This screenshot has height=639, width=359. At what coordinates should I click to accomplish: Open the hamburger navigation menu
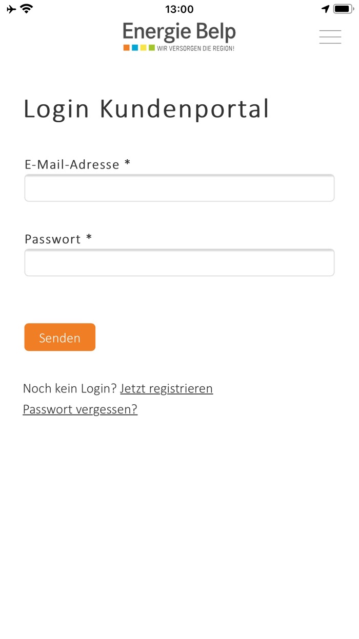(x=330, y=36)
